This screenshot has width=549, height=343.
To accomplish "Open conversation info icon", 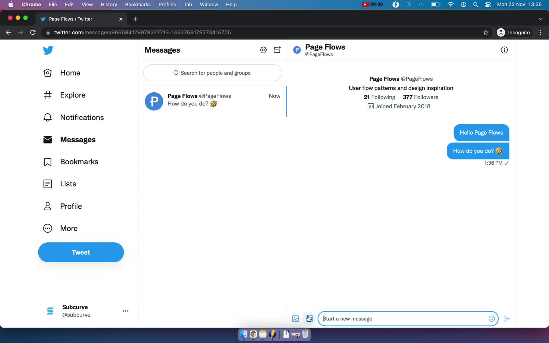I will 504,50.
